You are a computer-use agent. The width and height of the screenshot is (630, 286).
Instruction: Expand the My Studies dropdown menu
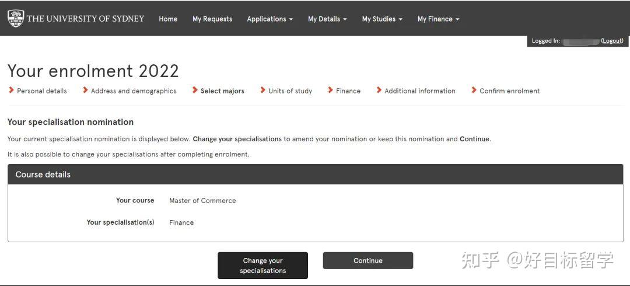point(382,19)
